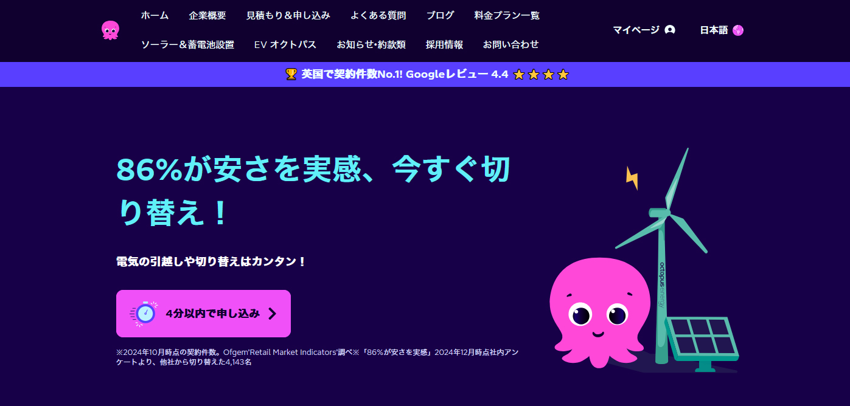Click the footnote starting ※2024年10月時点の契約件数
Screen dimensions: 850x406
[x=317, y=357]
